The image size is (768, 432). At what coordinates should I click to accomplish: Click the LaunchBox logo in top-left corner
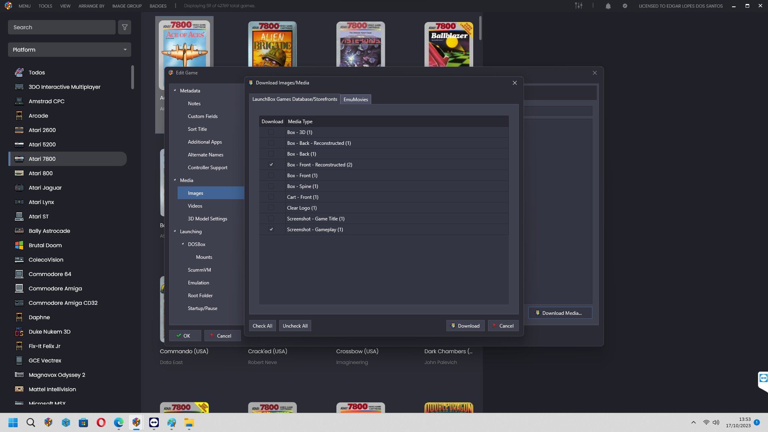8,6
